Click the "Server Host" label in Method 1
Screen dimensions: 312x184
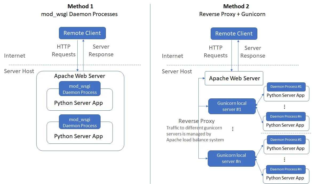pyautogui.click(x=19, y=71)
